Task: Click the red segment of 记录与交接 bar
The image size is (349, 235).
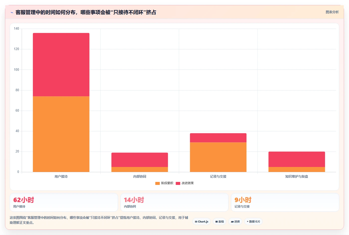Action: [218, 138]
